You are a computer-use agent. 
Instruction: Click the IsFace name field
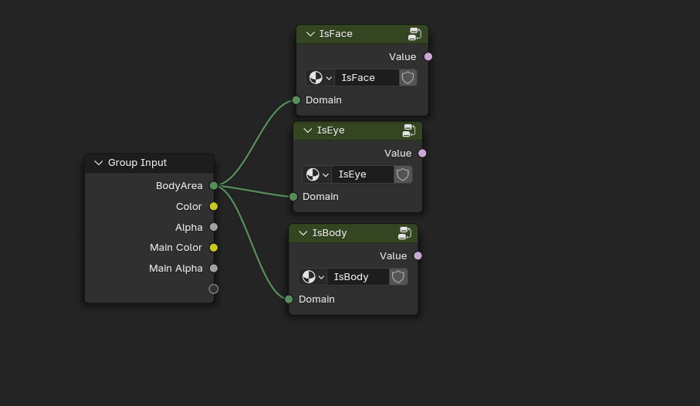[366, 78]
